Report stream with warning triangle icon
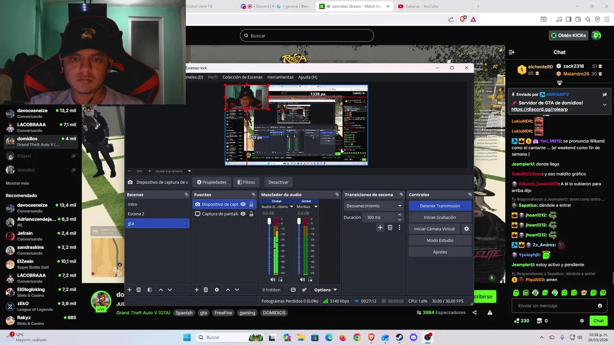The height and width of the screenshot is (345, 614). coord(490,312)
